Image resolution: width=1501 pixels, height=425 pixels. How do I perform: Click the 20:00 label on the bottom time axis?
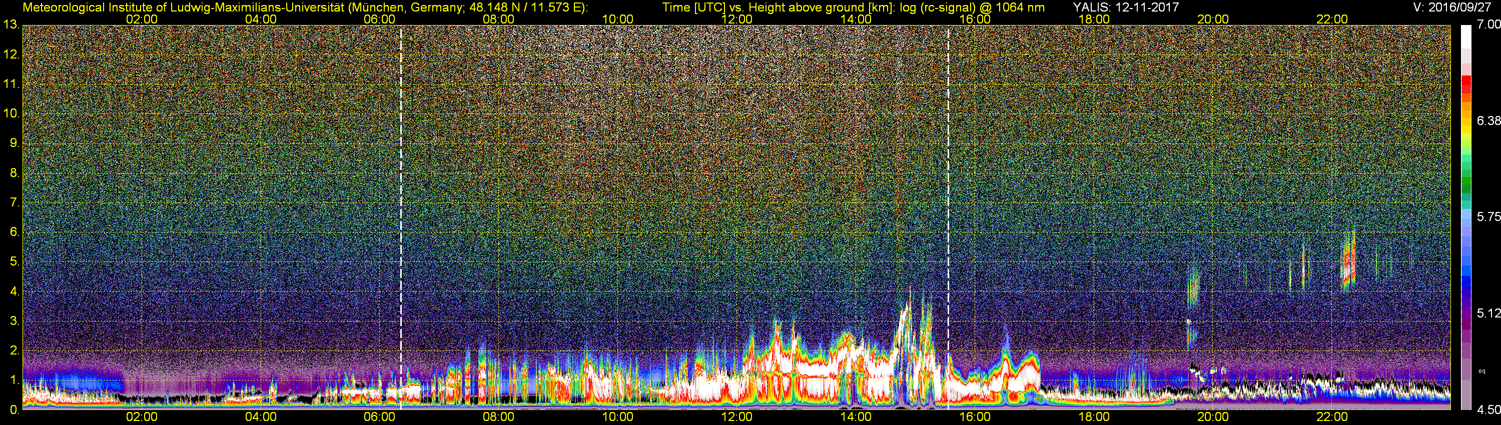[x=1213, y=417]
